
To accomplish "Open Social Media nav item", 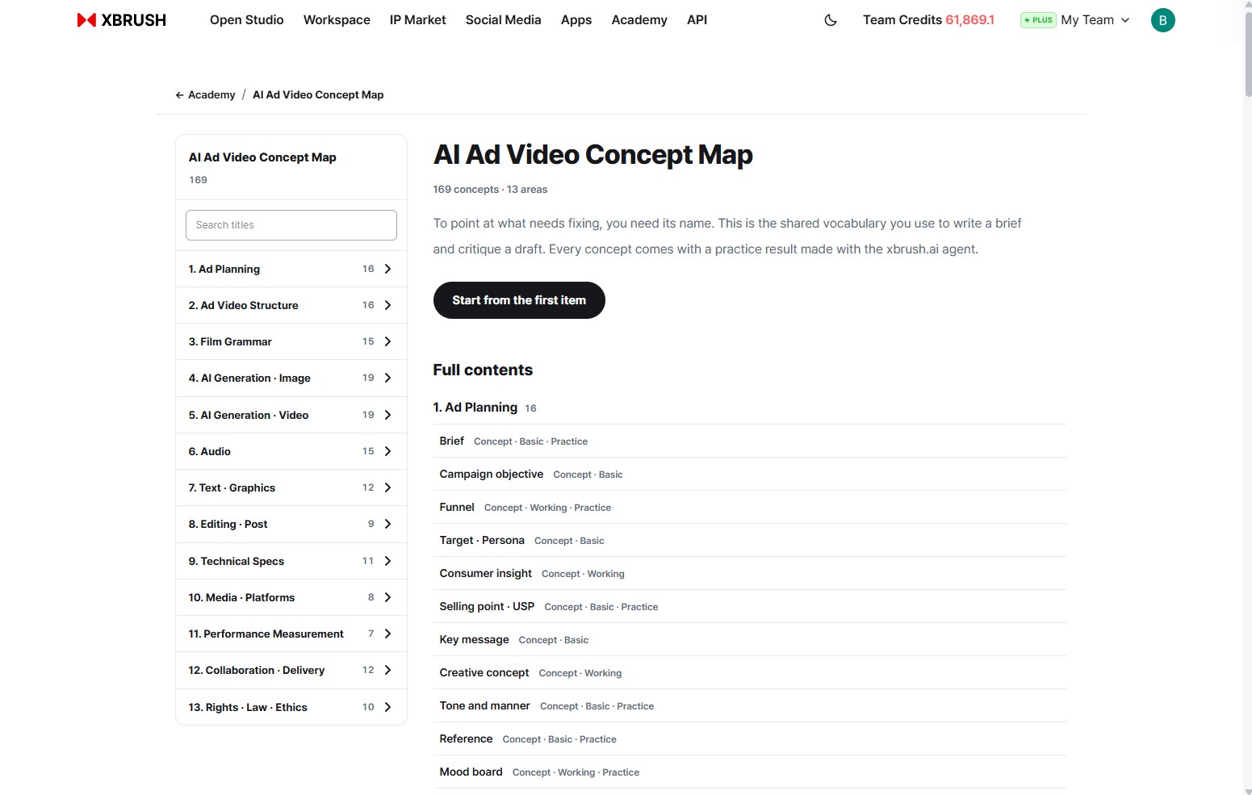I will tap(504, 20).
